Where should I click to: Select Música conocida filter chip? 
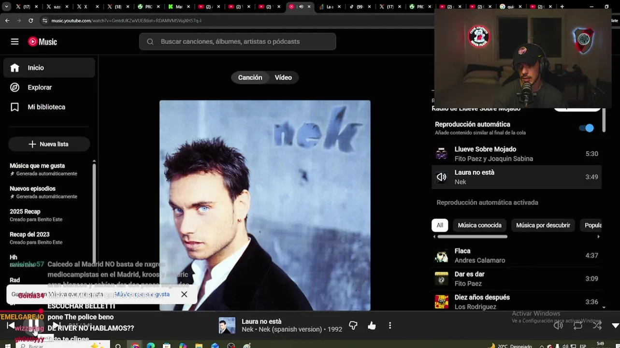[x=479, y=225]
